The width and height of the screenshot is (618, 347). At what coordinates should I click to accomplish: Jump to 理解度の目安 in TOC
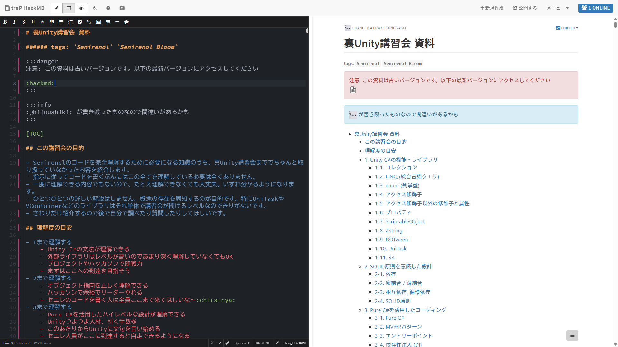pyautogui.click(x=380, y=151)
